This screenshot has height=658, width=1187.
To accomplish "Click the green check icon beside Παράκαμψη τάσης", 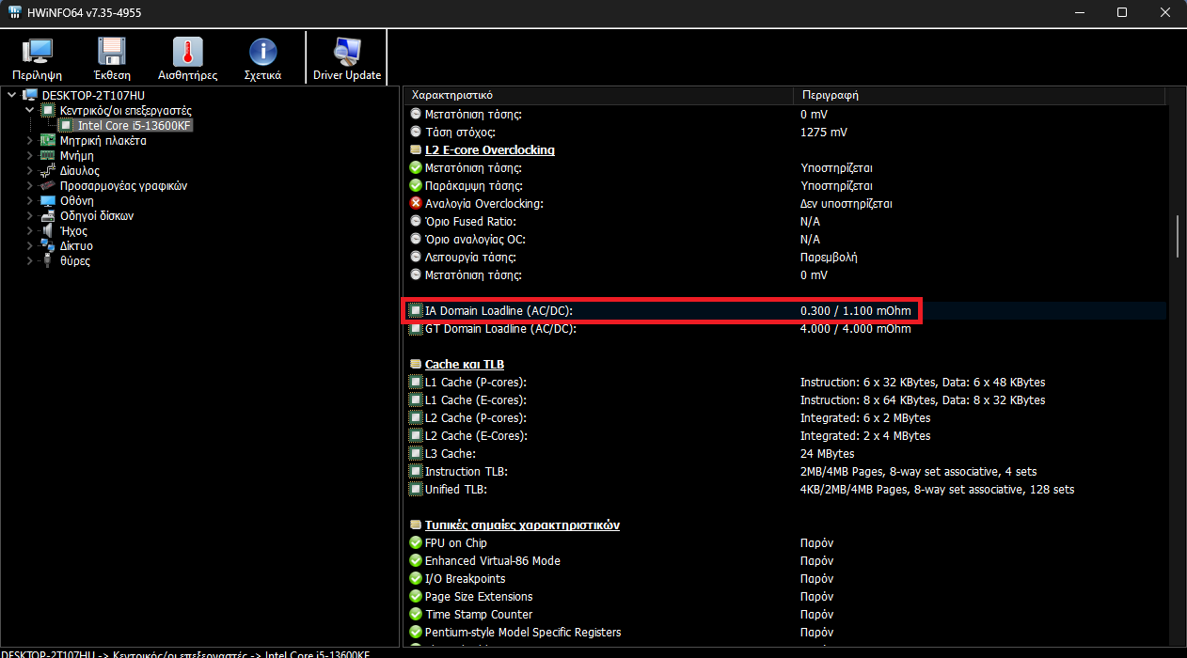I will click(416, 186).
